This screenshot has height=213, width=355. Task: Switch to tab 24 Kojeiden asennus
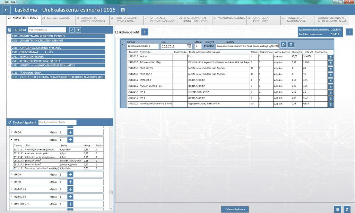point(58,20)
